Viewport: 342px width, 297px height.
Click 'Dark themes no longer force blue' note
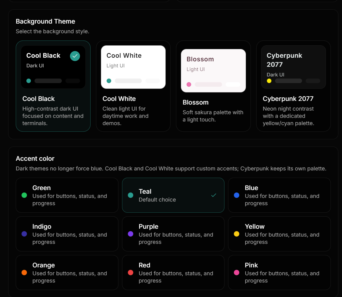click(171, 169)
